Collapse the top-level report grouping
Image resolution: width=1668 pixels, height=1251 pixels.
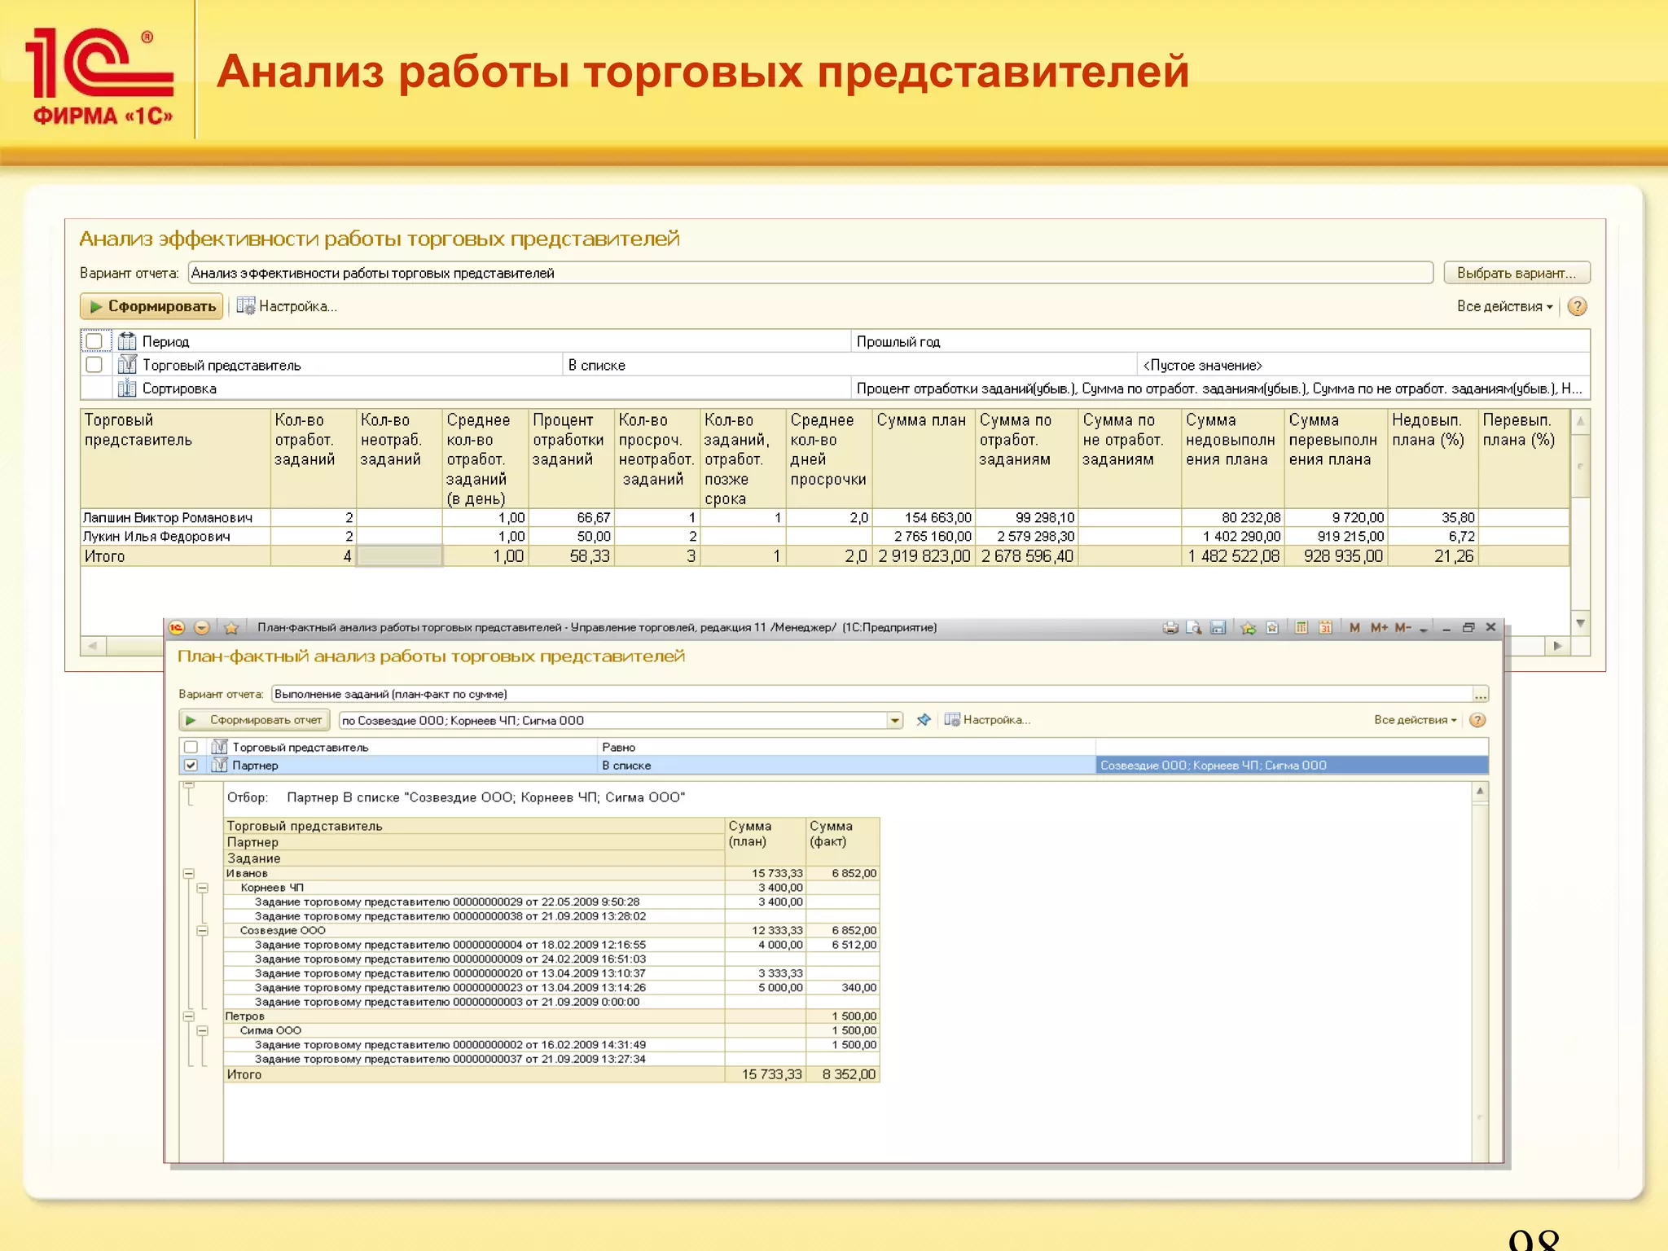tap(189, 786)
